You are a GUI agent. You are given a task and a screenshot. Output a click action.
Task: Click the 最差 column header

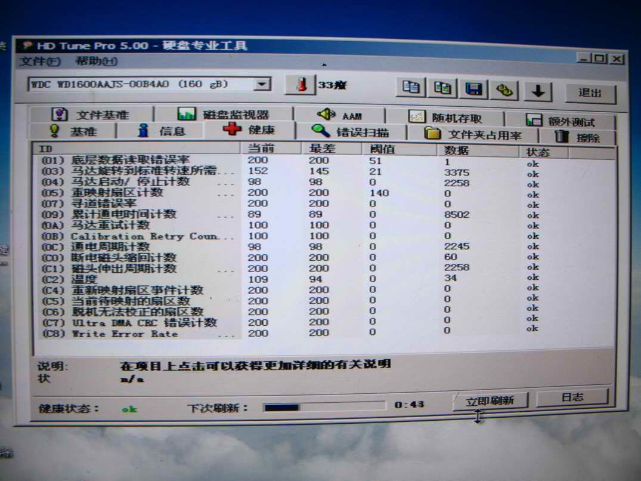point(332,149)
